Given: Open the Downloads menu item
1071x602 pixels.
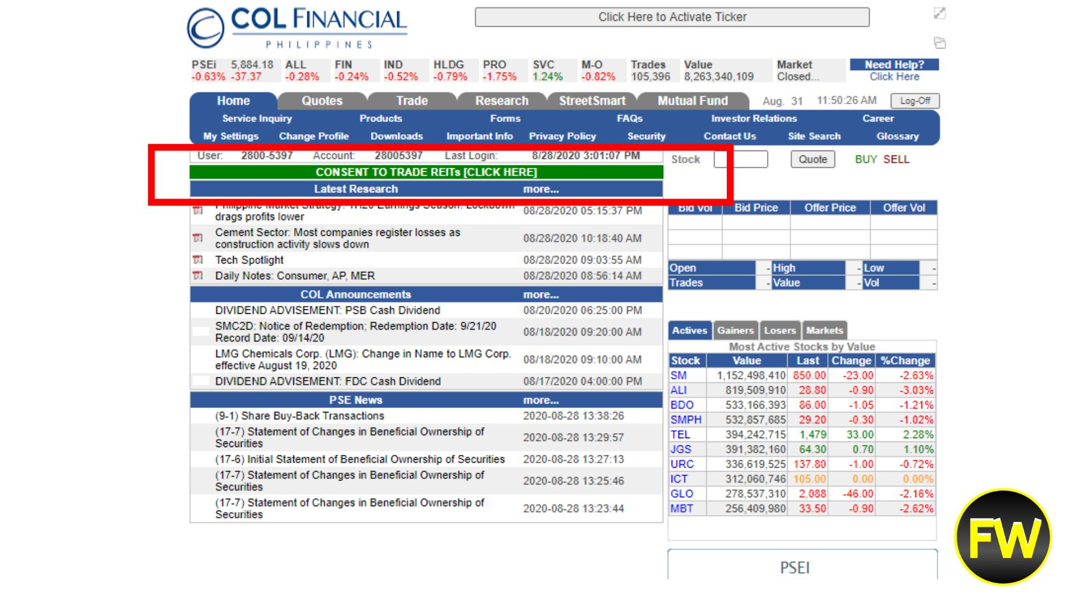Looking at the screenshot, I should coord(397,137).
